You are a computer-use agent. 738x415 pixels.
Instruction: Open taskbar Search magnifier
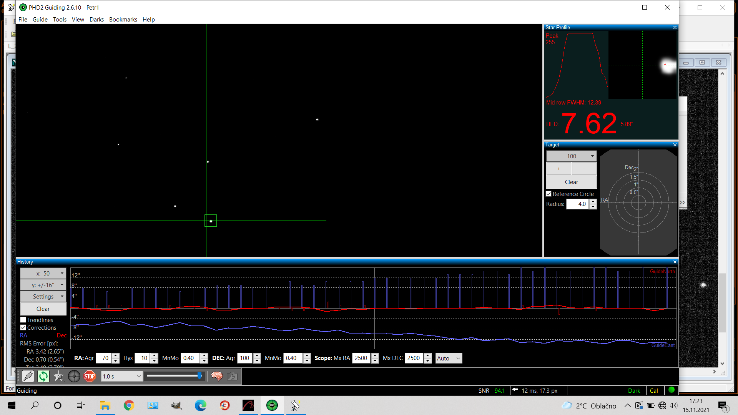pyautogui.click(x=35, y=405)
